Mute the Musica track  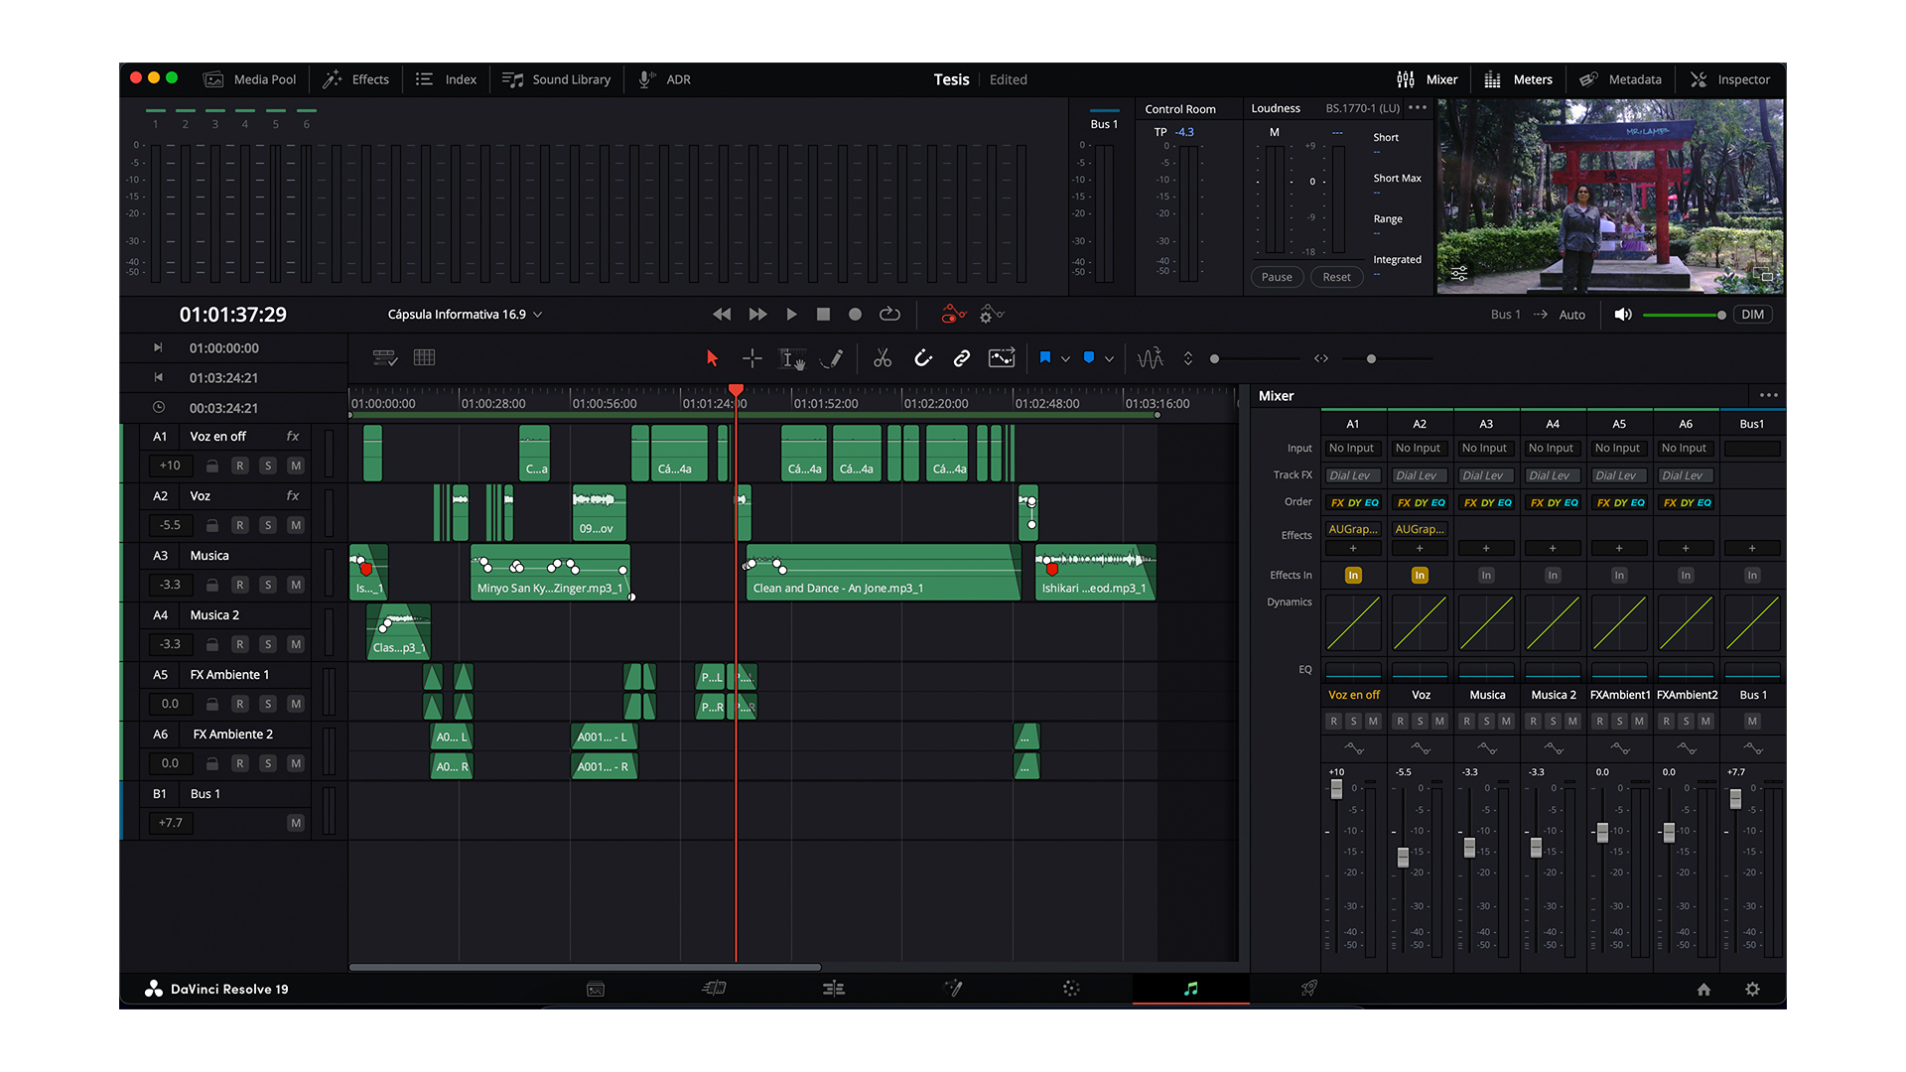[295, 584]
